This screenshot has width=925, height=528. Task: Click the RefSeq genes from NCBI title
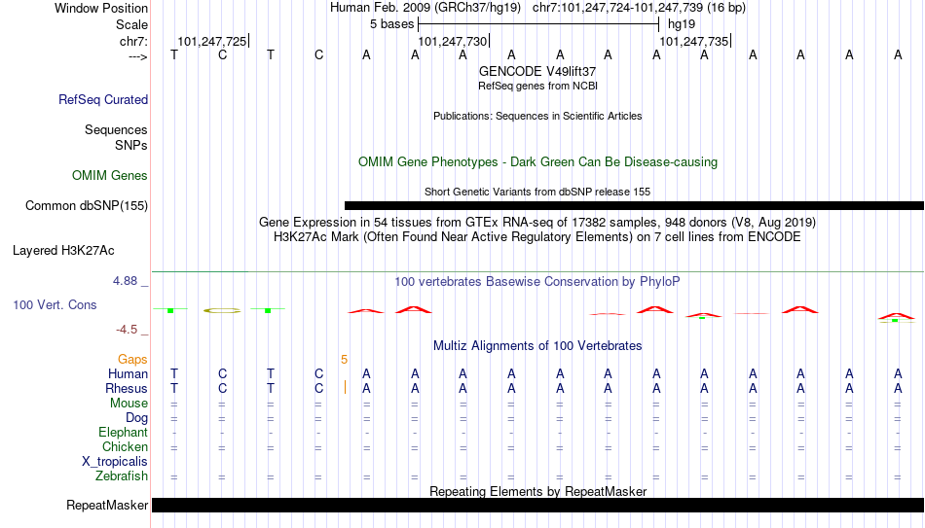[537, 86]
